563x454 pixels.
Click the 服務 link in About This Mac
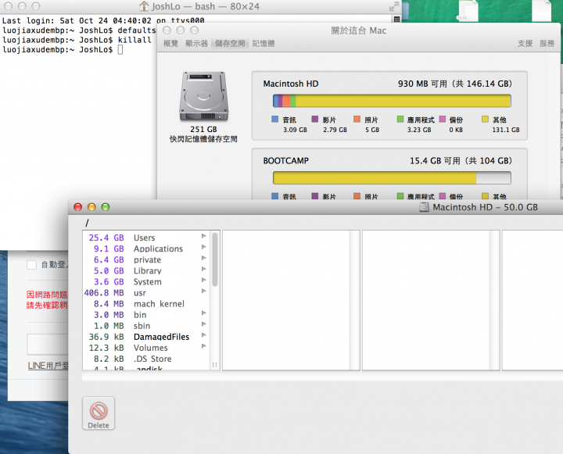[x=547, y=44]
